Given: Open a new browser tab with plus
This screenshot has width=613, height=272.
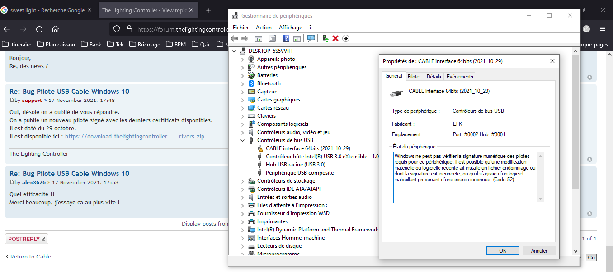Looking at the screenshot, I should pos(208,10).
